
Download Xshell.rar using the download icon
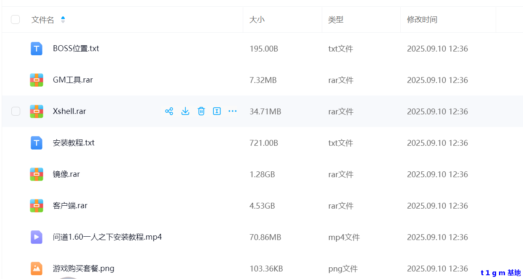tap(185, 111)
